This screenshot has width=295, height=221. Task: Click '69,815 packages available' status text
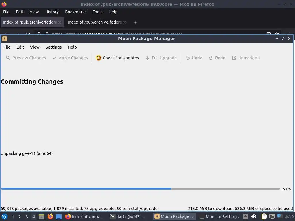[26, 209]
